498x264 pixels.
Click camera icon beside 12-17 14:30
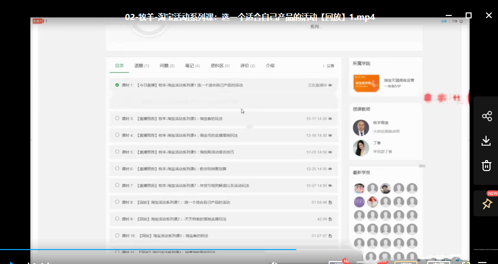(x=330, y=118)
